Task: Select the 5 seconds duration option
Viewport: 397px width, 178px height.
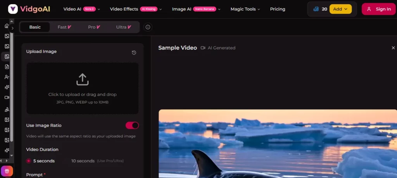Action: coord(40,161)
